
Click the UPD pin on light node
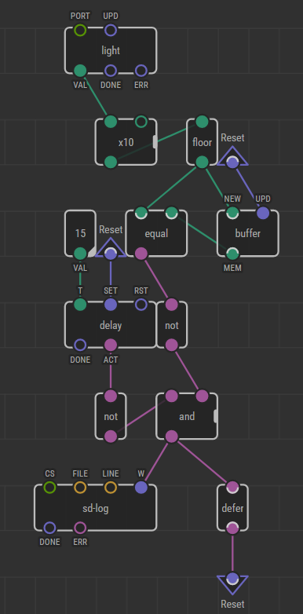[x=111, y=30]
